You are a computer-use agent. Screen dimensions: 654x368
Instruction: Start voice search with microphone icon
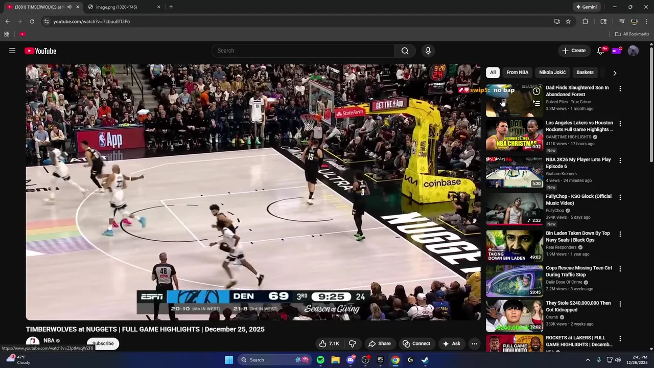pyautogui.click(x=428, y=51)
